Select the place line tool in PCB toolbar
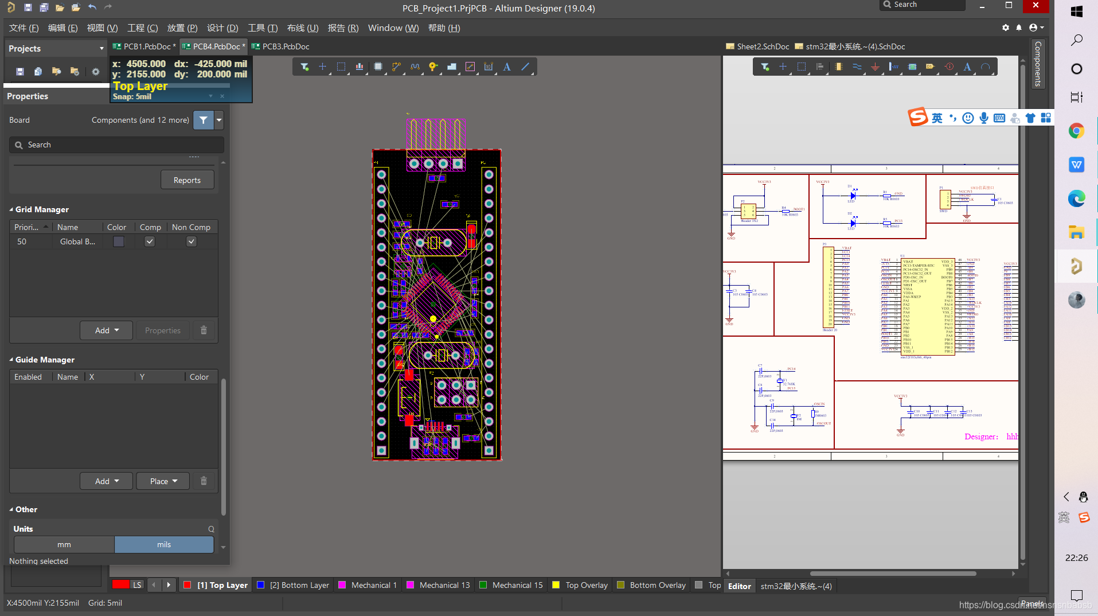Image resolution: width=1098 pixels, height=616 pixels. point(525,67)
